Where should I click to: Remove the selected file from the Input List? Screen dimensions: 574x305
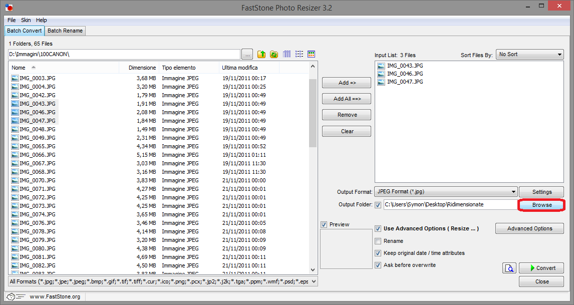pyautogui.click(x=347, y=115)
